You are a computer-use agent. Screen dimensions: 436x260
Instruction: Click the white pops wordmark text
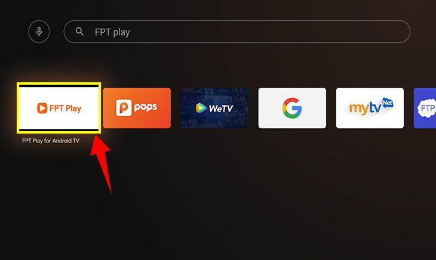pos(145,107)
